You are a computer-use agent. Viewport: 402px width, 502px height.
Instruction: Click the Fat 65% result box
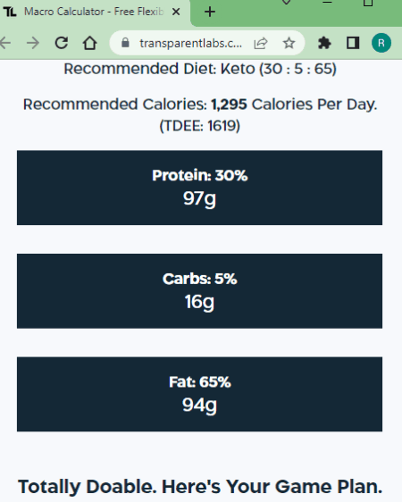click(x=199, y=394)
